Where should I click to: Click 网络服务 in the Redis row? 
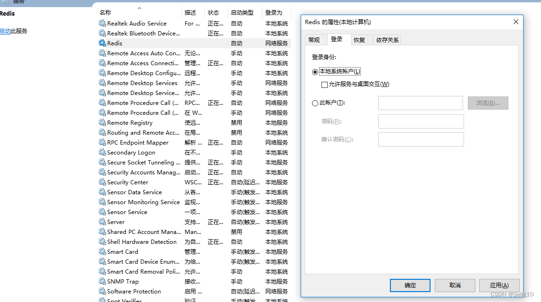pos(276,43)
